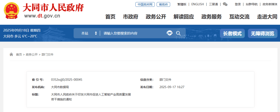The image size is (280, 112).
Task: Click the search input field
Action: pos(132,33)
